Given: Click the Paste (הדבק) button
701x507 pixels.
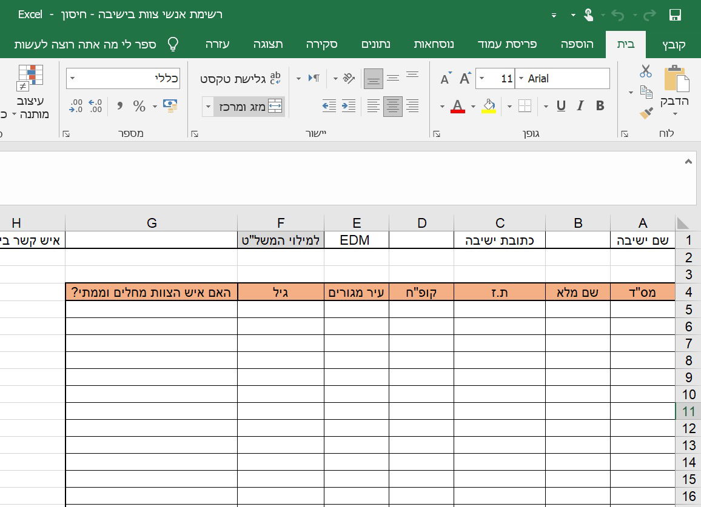Looking at the screenshot, I should click(676, 88).
